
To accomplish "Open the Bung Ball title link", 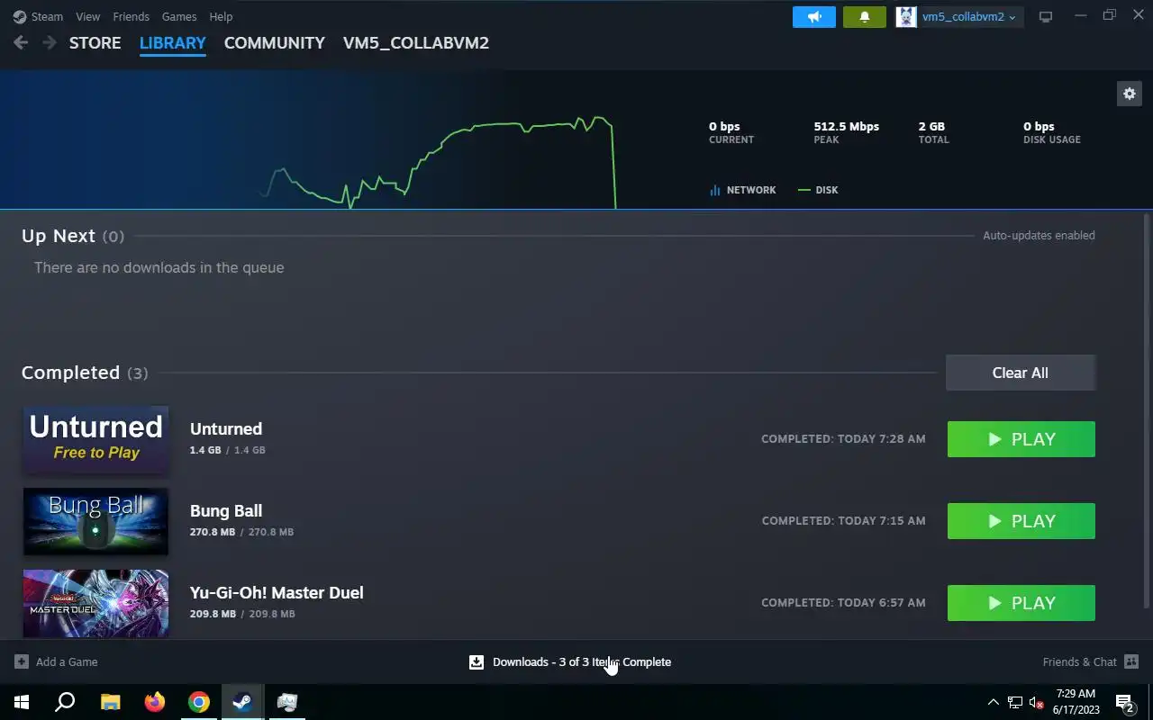I will (x=226, y=510).
